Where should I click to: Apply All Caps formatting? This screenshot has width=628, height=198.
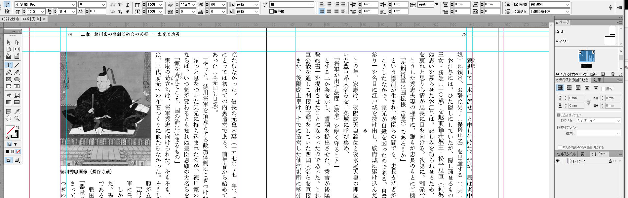point(113,5)
